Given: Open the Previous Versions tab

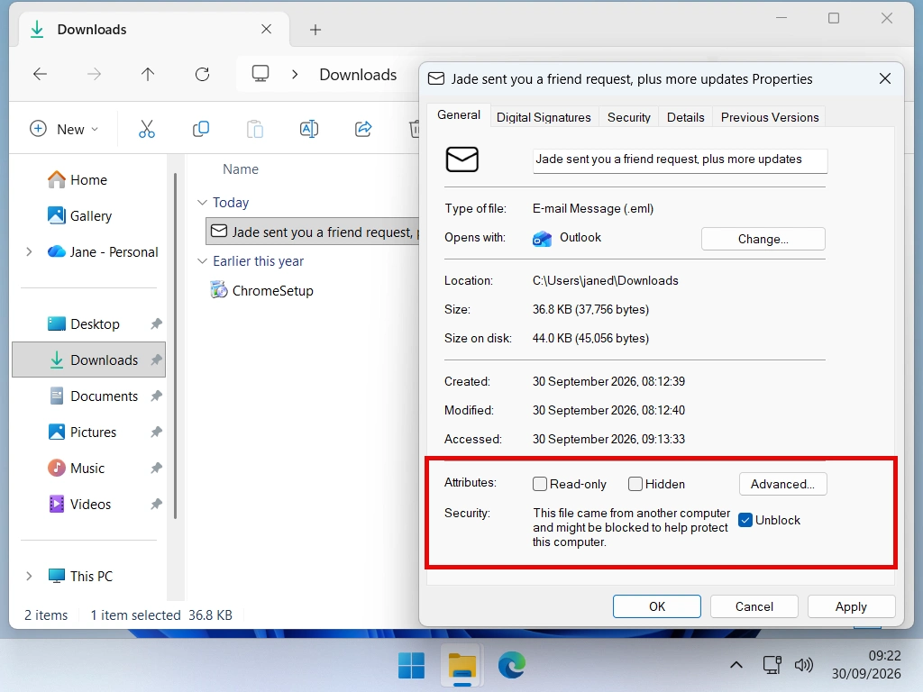Looking at the screenshot, I should (x=770, y=117).
